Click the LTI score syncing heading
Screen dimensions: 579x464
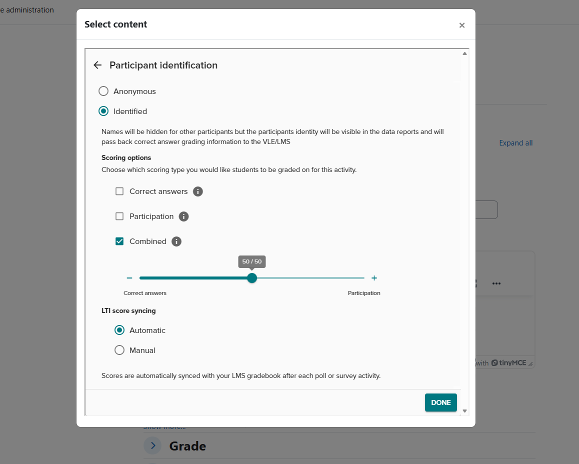[x=128, y=311]
